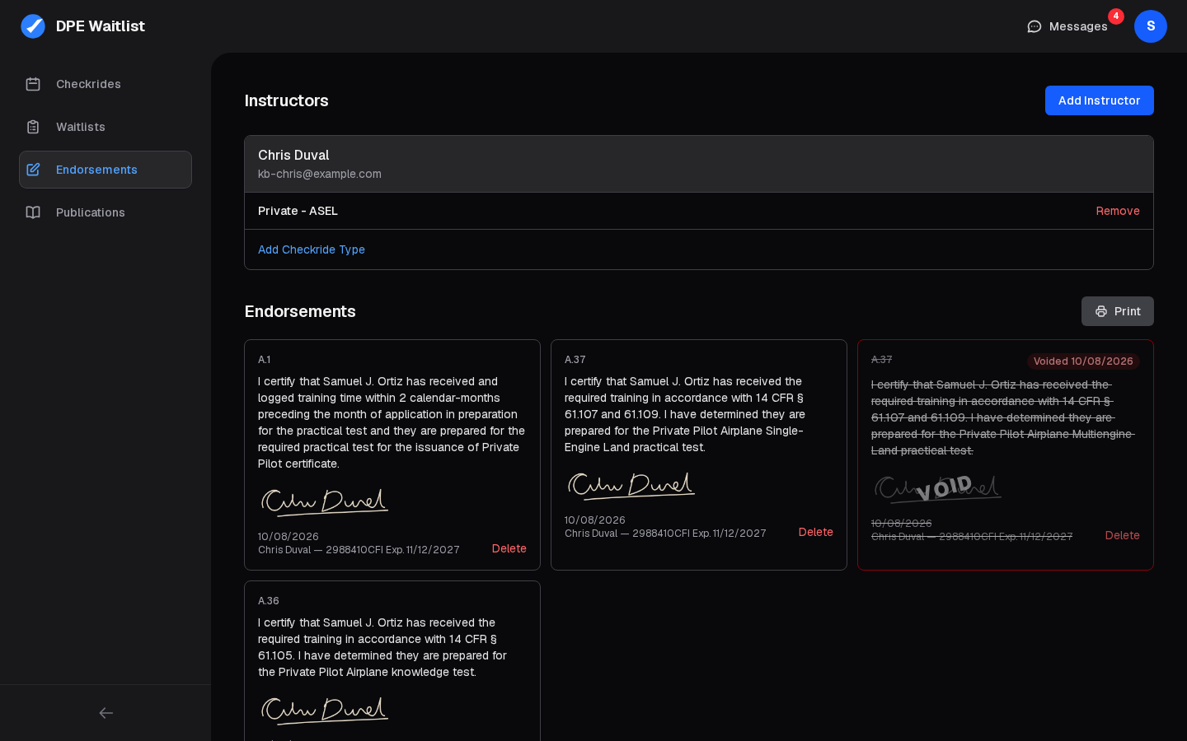Go to Checkrides section

(x=106, y=84)
